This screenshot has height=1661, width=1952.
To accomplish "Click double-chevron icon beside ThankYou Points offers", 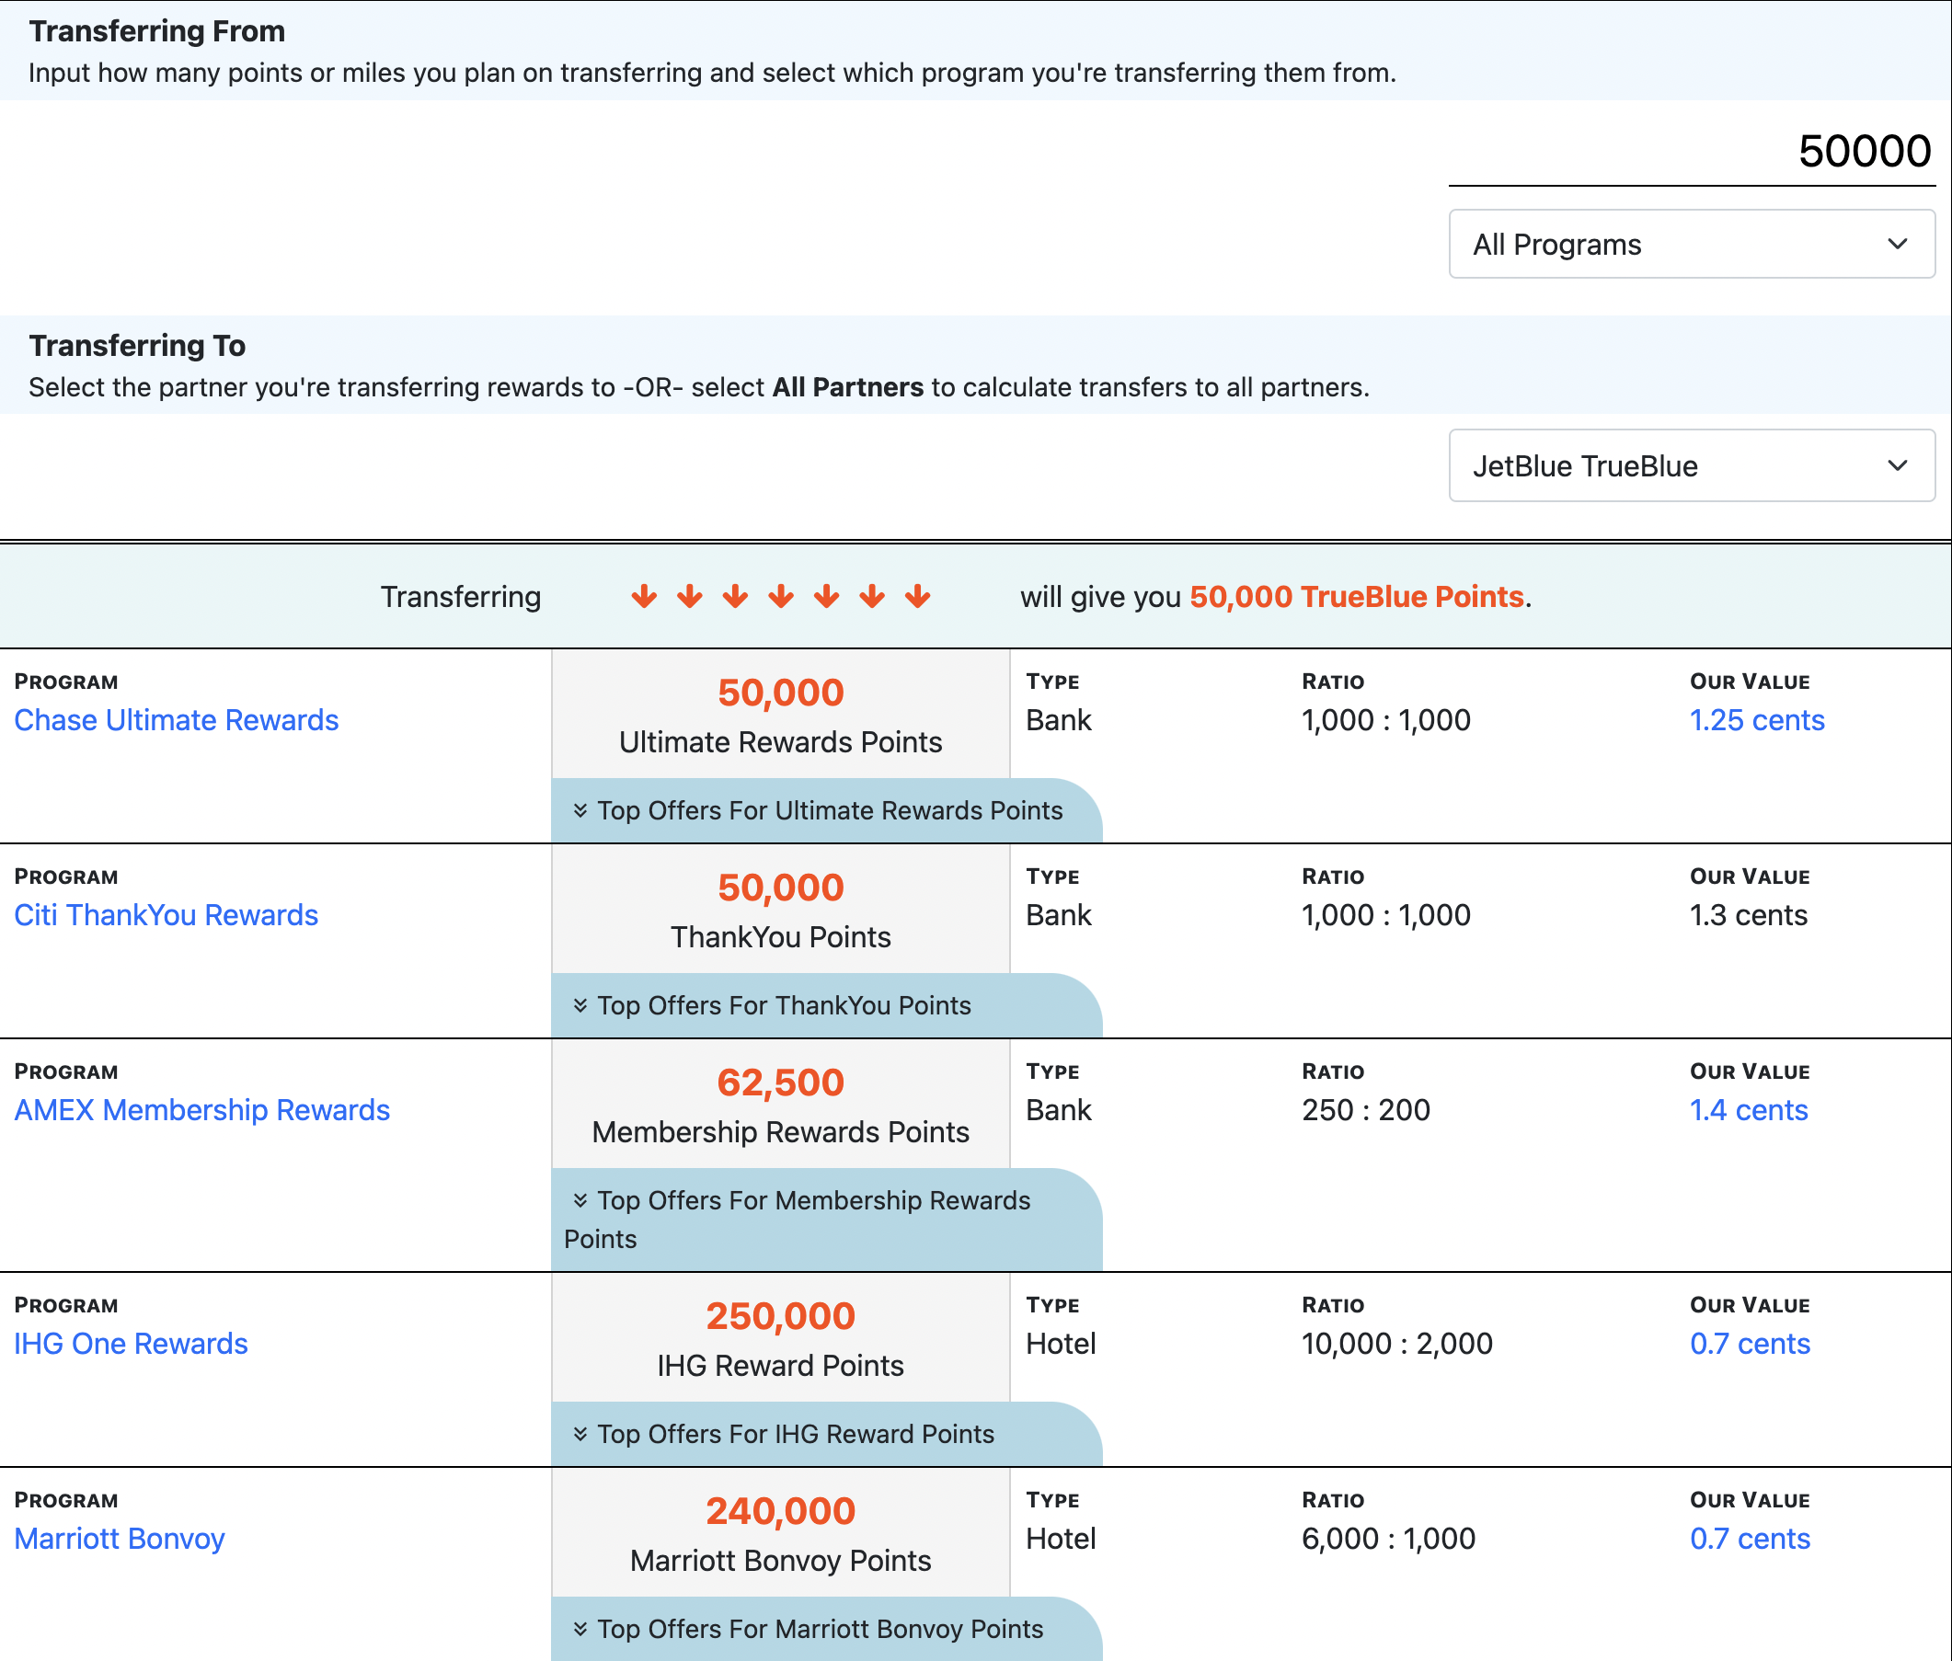I will pos(580,1005).
